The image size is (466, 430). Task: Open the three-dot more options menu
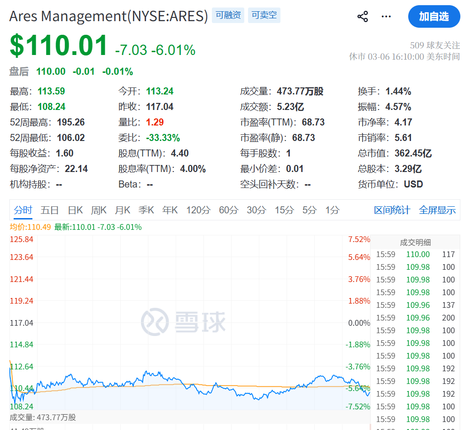(386, 16)
